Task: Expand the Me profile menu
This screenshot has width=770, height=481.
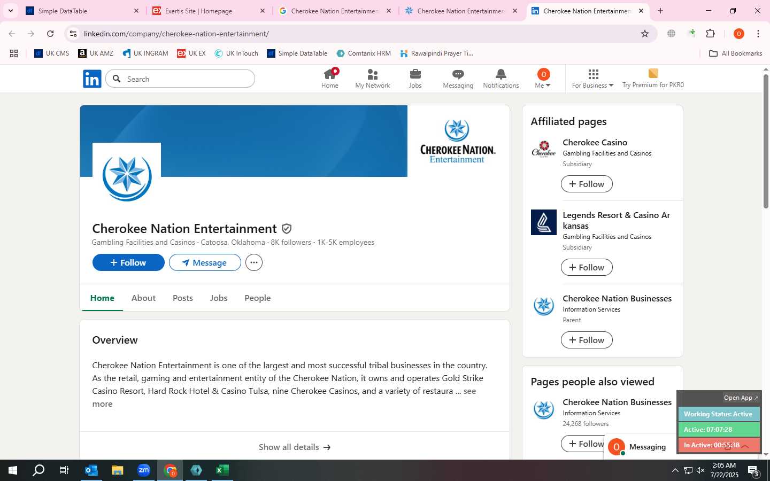Action: (543, 79)
